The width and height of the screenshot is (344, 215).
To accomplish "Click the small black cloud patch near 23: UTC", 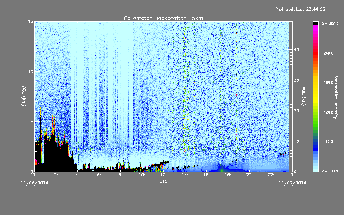I will (x=283, y=154).
